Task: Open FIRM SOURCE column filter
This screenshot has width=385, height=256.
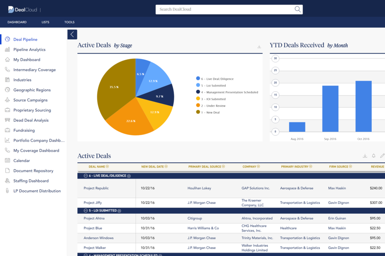Action: [x=350, y=166]
